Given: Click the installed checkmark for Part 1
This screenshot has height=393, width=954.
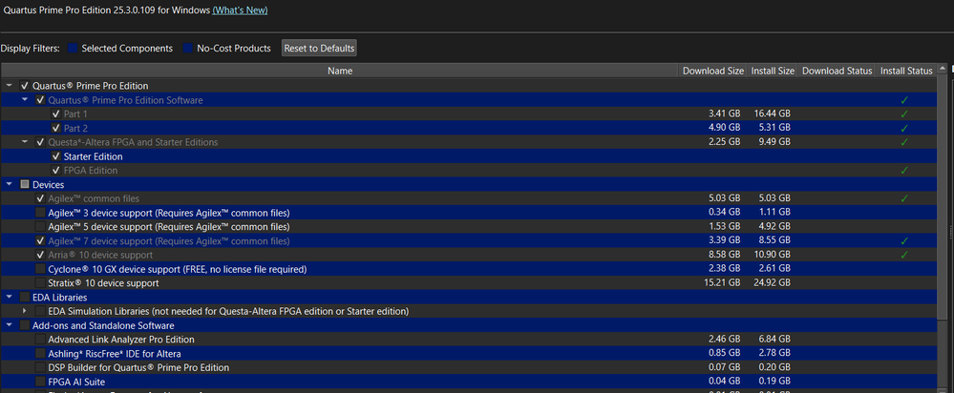Looking at the screenshot, I should click(x=904, y=114).
